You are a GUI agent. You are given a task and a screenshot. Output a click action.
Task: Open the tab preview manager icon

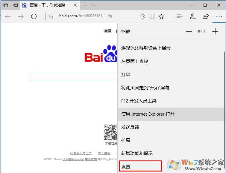click(x=6, y=5)
